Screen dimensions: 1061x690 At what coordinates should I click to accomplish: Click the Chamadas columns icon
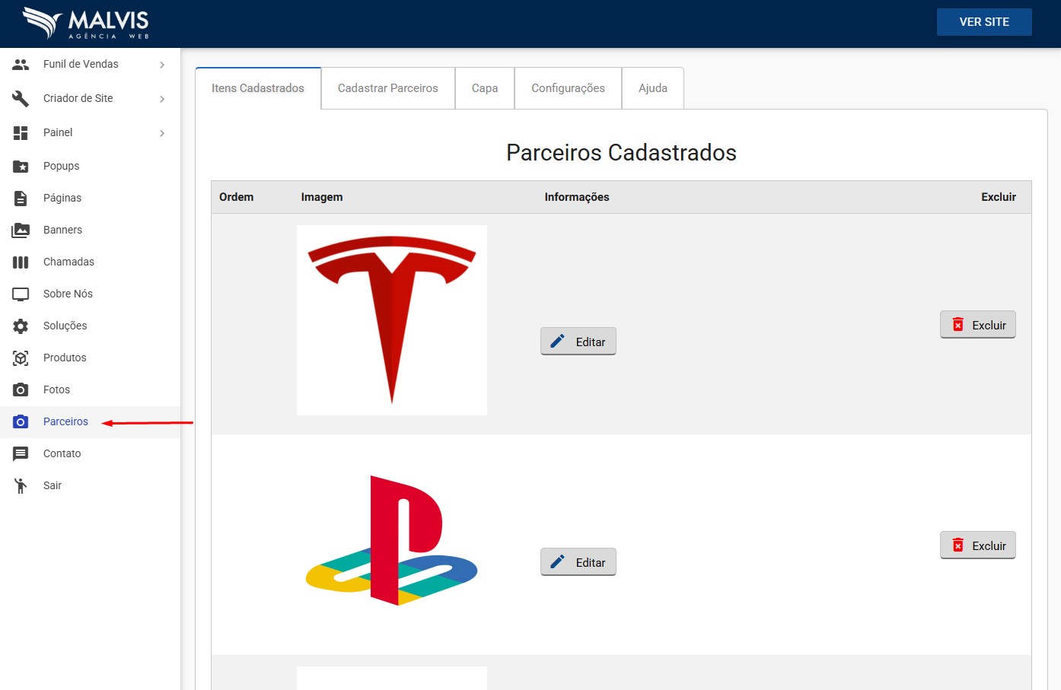pos(21,262)
